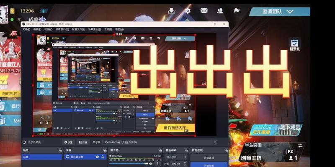
Task: Set the 麦克风/Aux volume slider
Action: 129,164
